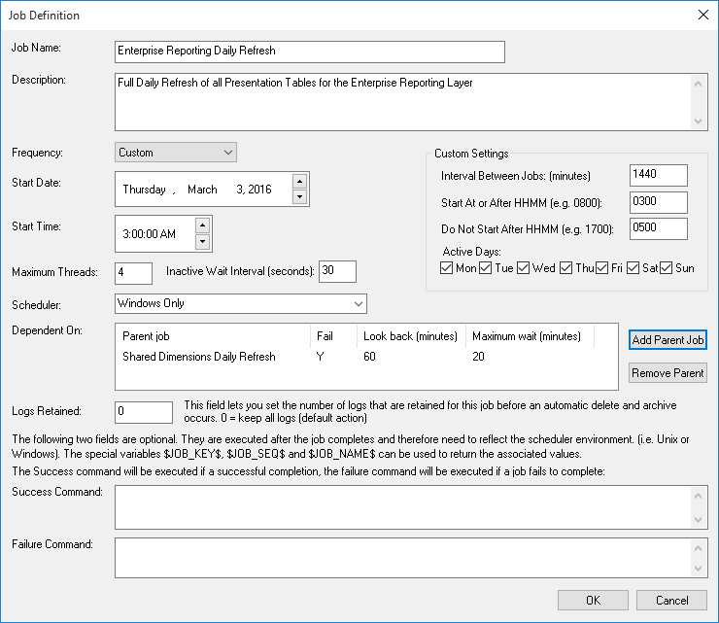Click the Remove Parent button
Viewport: 719px width, 623px height.
[x=668, y=373]
